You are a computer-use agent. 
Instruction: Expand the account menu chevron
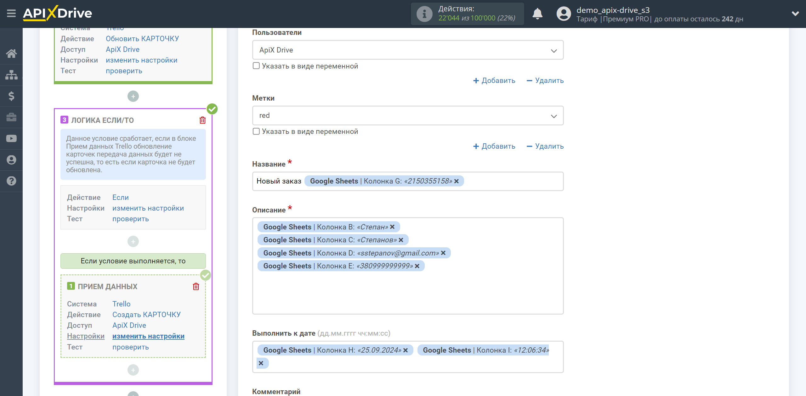pyautogui.click(x=795, y=14)
